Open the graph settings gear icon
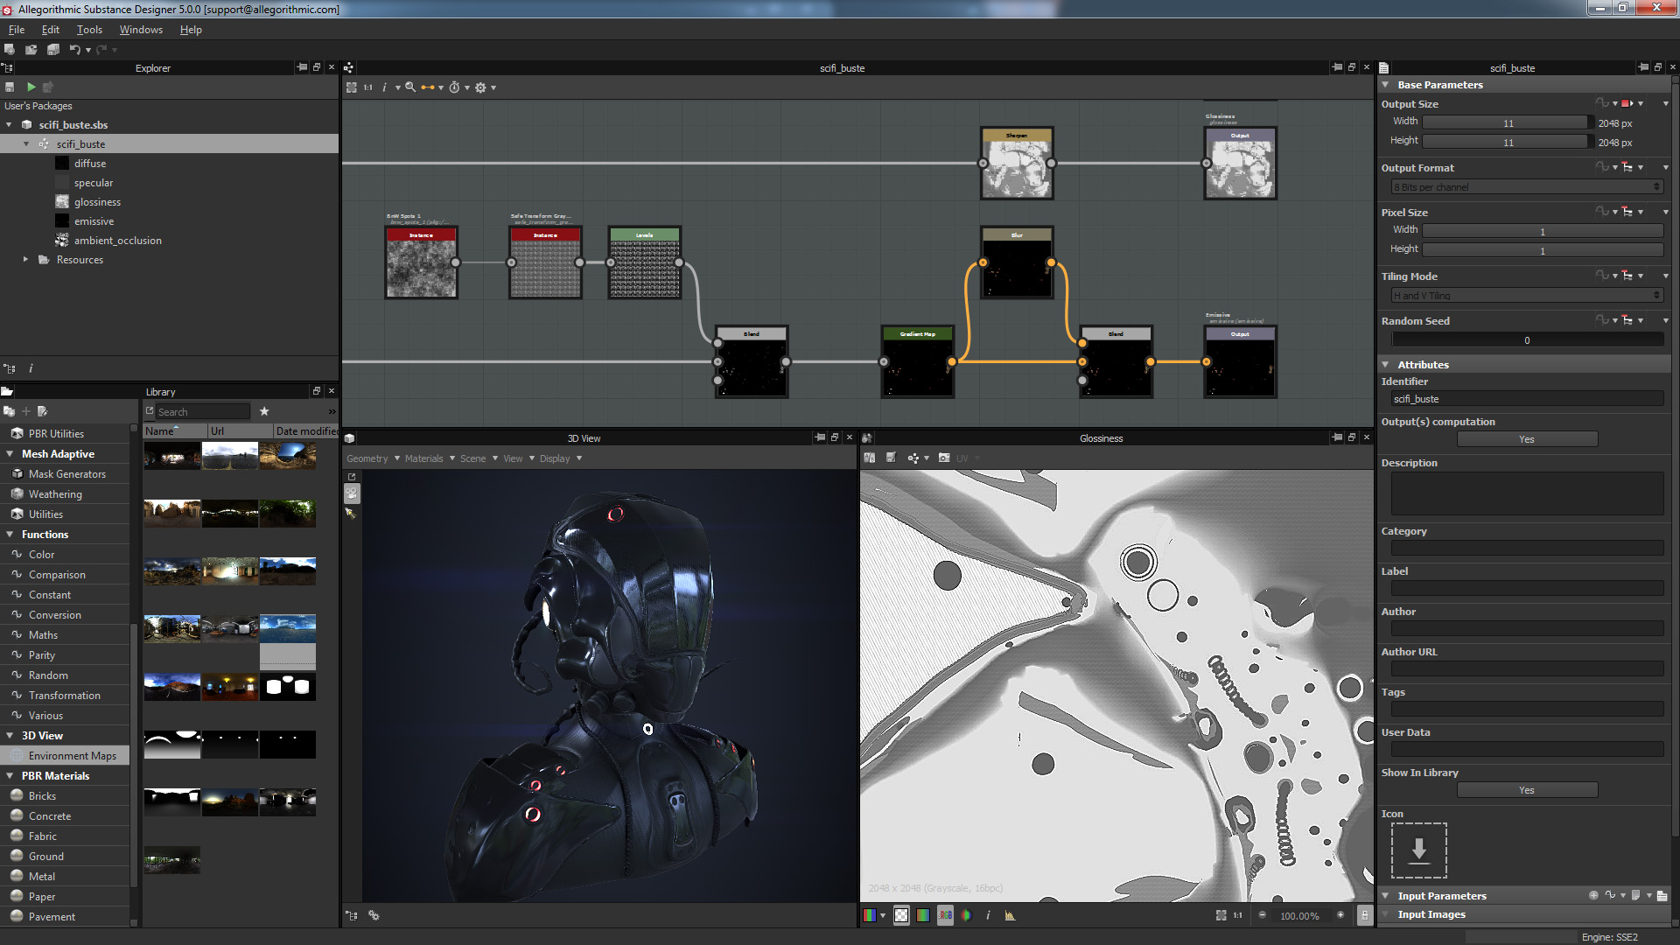This screenshot has height=945, width=1680. click(480, 87)
